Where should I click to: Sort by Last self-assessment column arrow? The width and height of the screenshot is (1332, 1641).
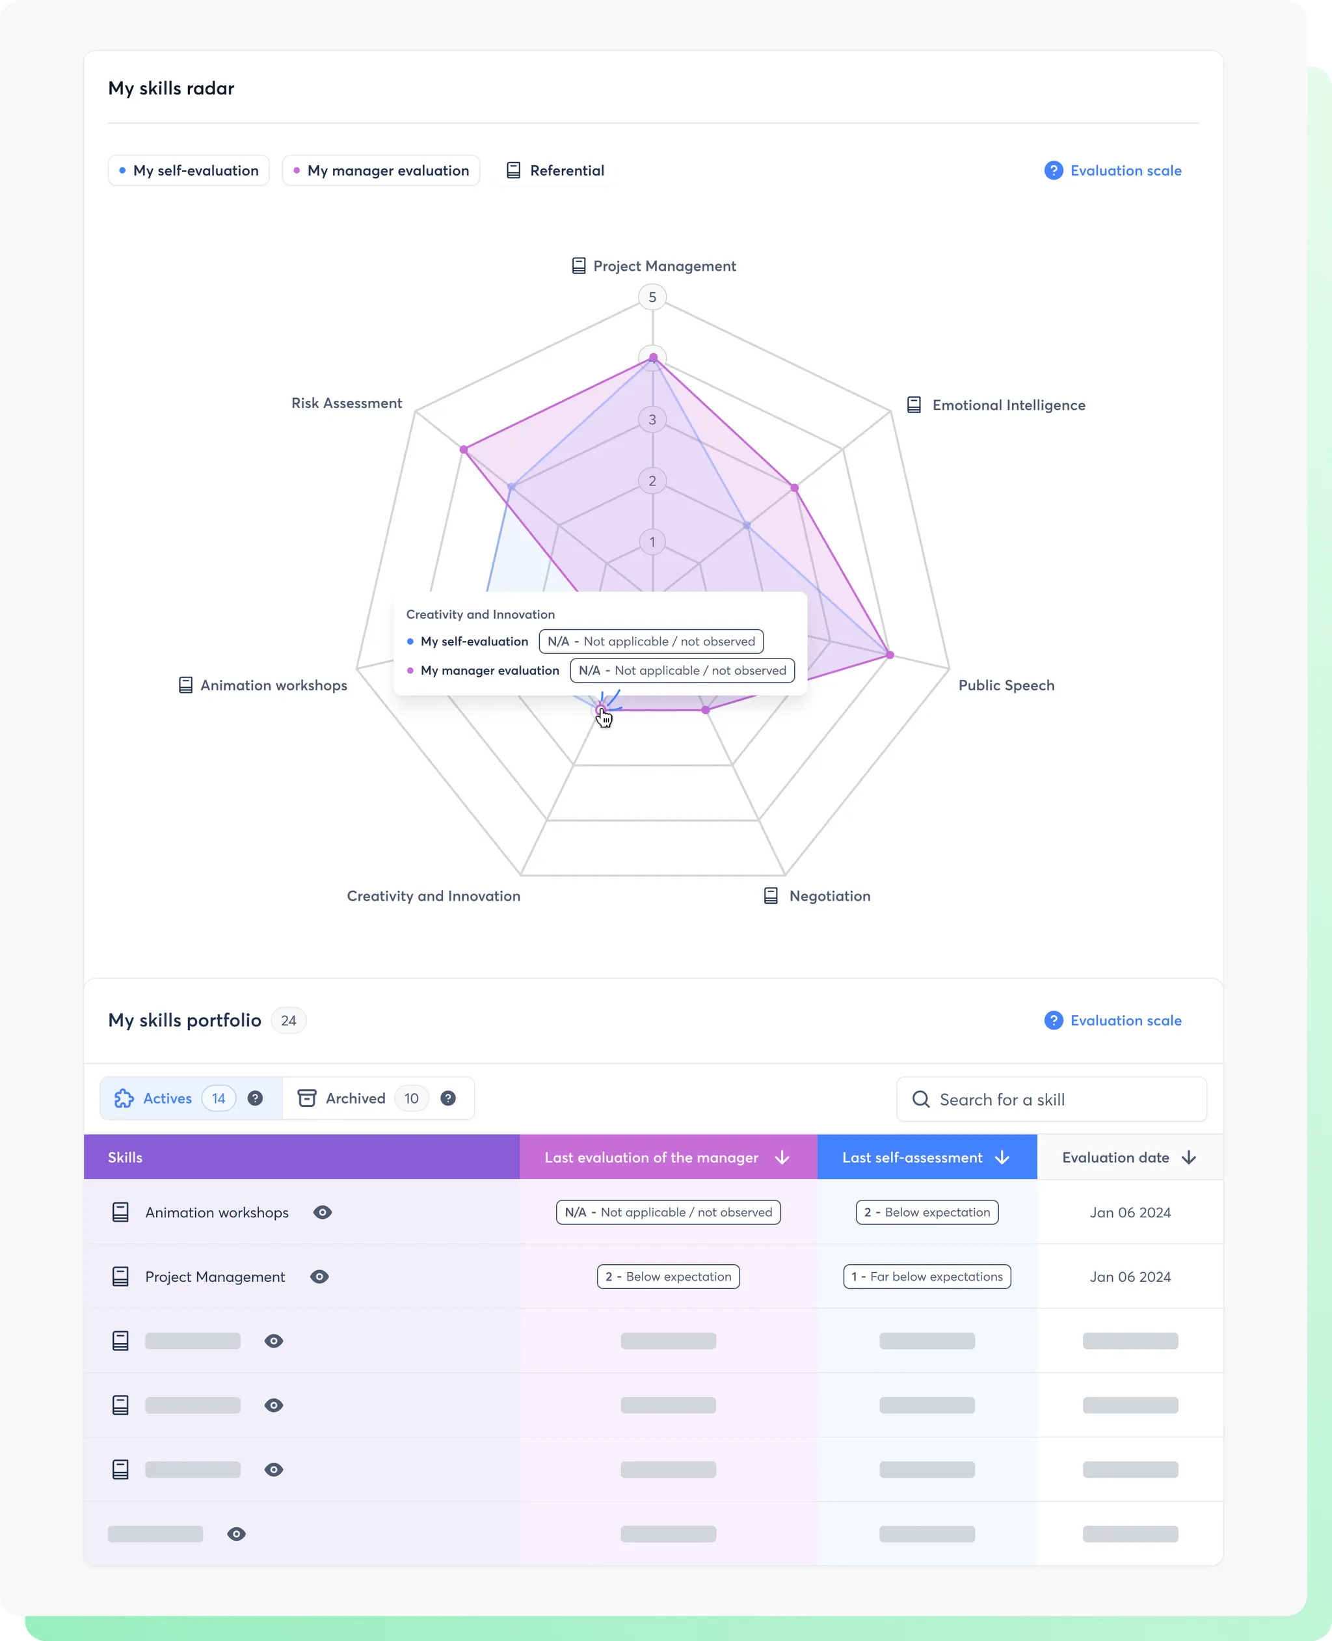pyautogui.click(x=1002, y=1158)
